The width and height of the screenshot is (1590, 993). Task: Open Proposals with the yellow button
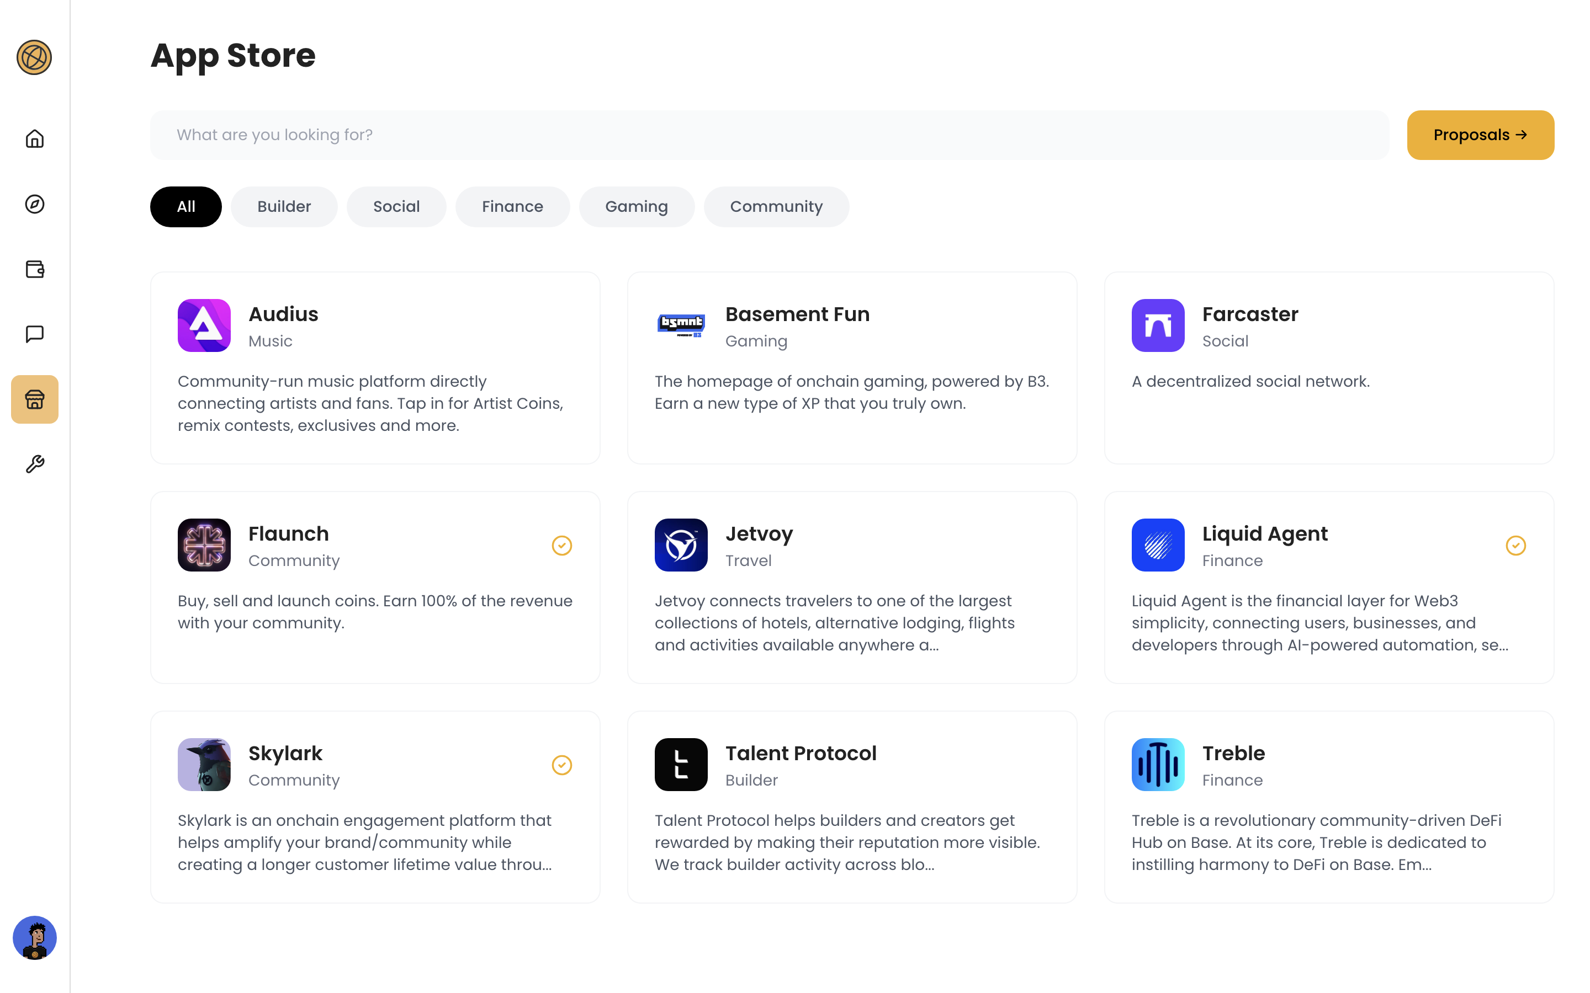(x=1480, y=135)
